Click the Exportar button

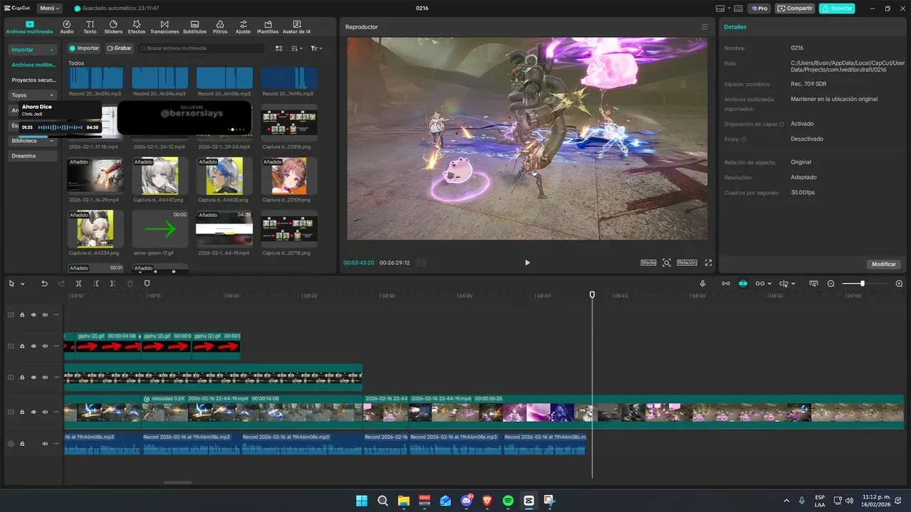(x=837, y=9)
